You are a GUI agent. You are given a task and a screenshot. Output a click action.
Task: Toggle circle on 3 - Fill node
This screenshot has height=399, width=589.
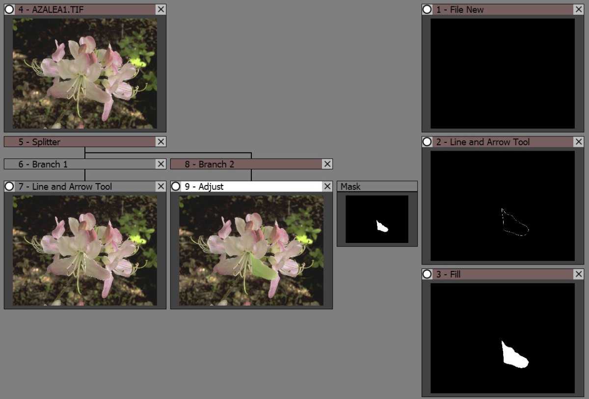427,274
